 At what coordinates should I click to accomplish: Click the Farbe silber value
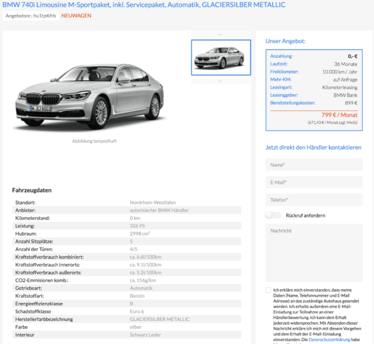coord(136,327)
